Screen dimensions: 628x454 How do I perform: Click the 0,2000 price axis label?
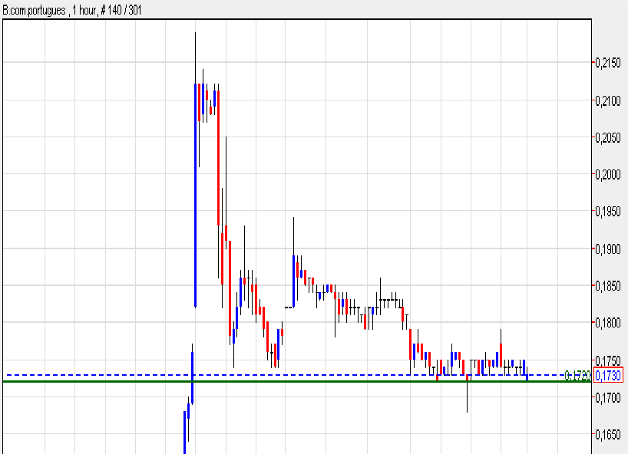608,174
